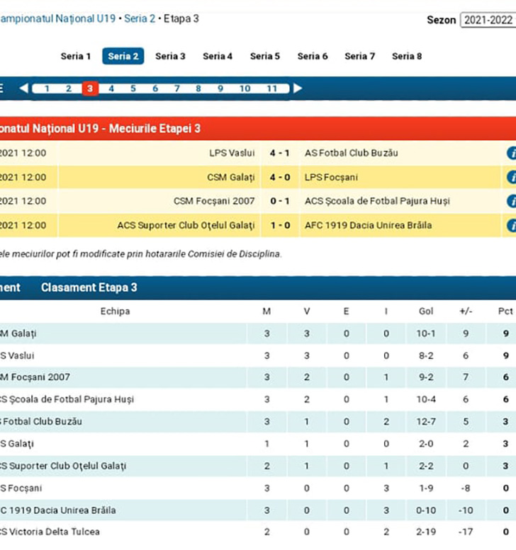516x550 pixels.
Task: Switch to Seria 5 tab
Action: tap(265, 56)
